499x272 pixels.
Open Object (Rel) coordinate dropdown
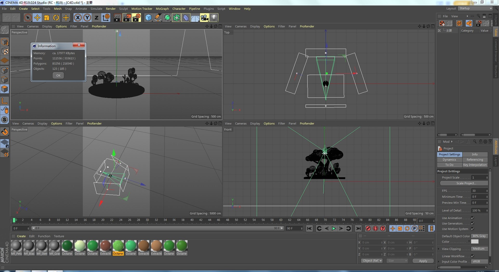pyautogui.click(x=372, y=261)
